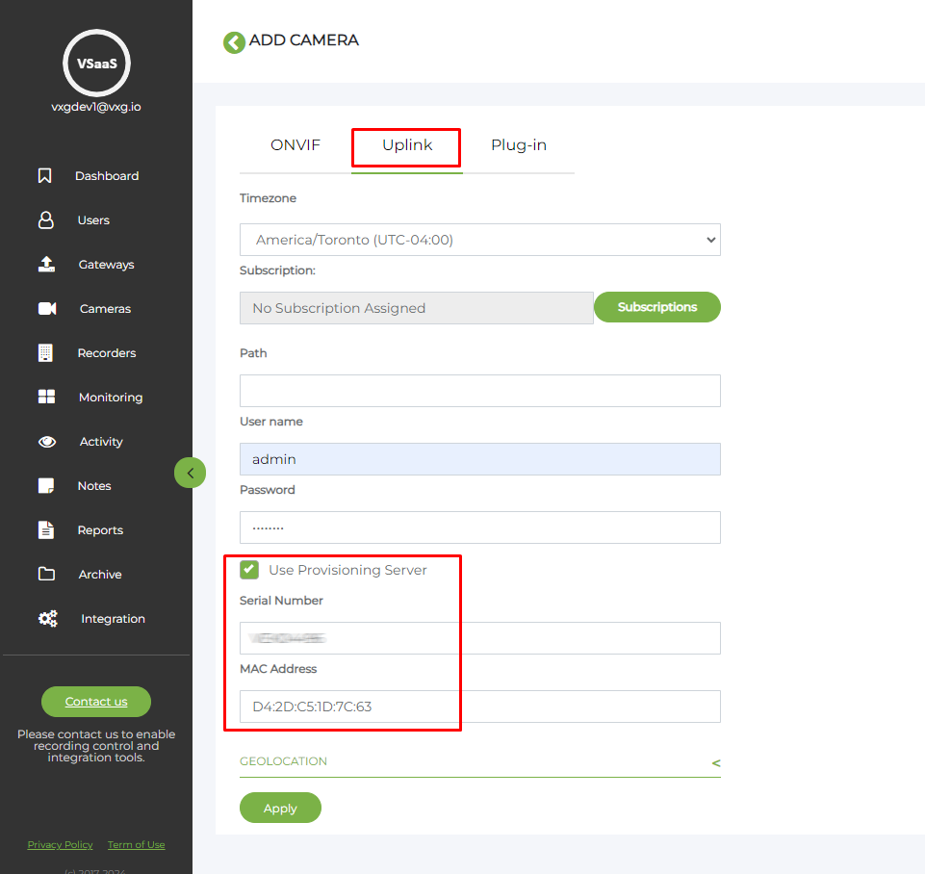Click the MAC Address input field
Viewport: 925px width, 874px height.
[479, 707]
